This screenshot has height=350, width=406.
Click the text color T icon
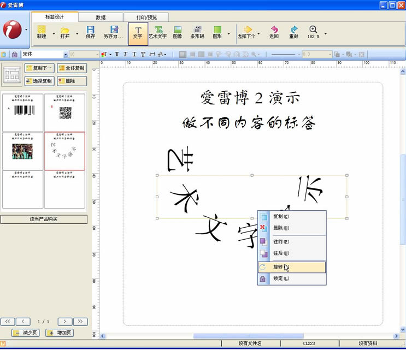click(104, 54)
